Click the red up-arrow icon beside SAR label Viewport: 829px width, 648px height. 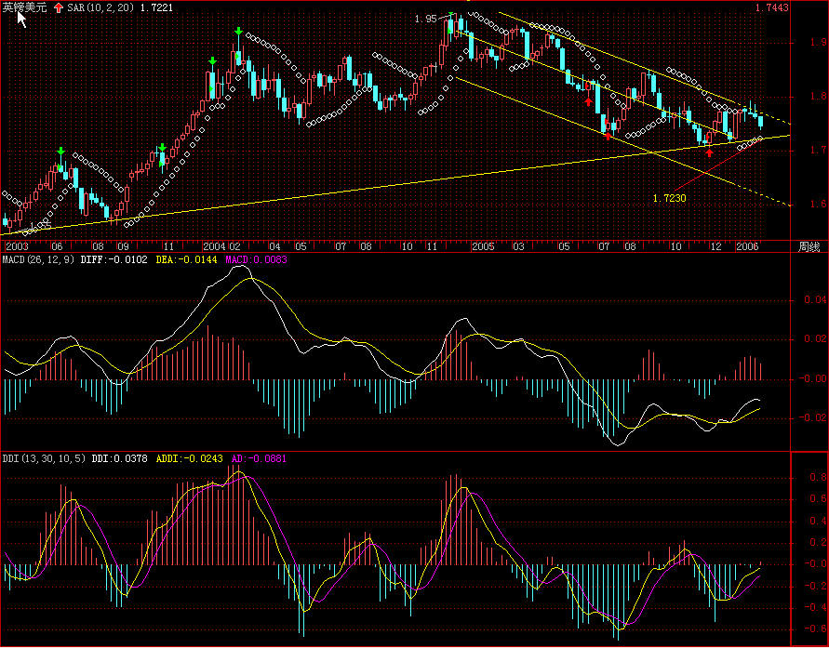[59, 8]
